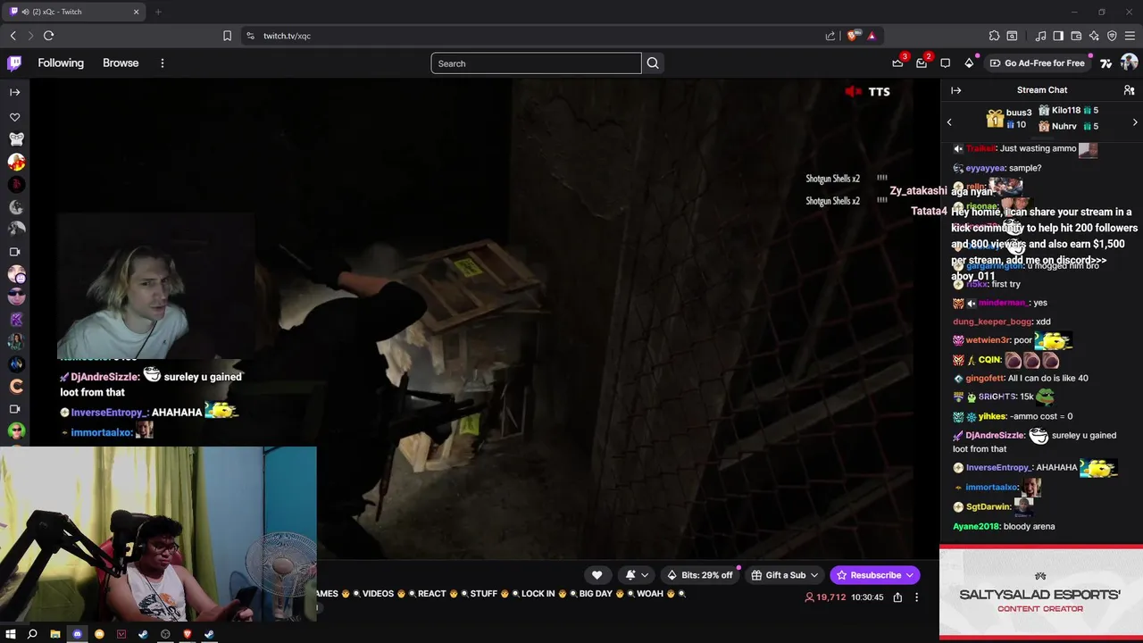Image resolution: width=1143 pixels, height=643 pixels.
Task: Select the xQc - Twitch browser tab
Action: click(x=73, y=12)
